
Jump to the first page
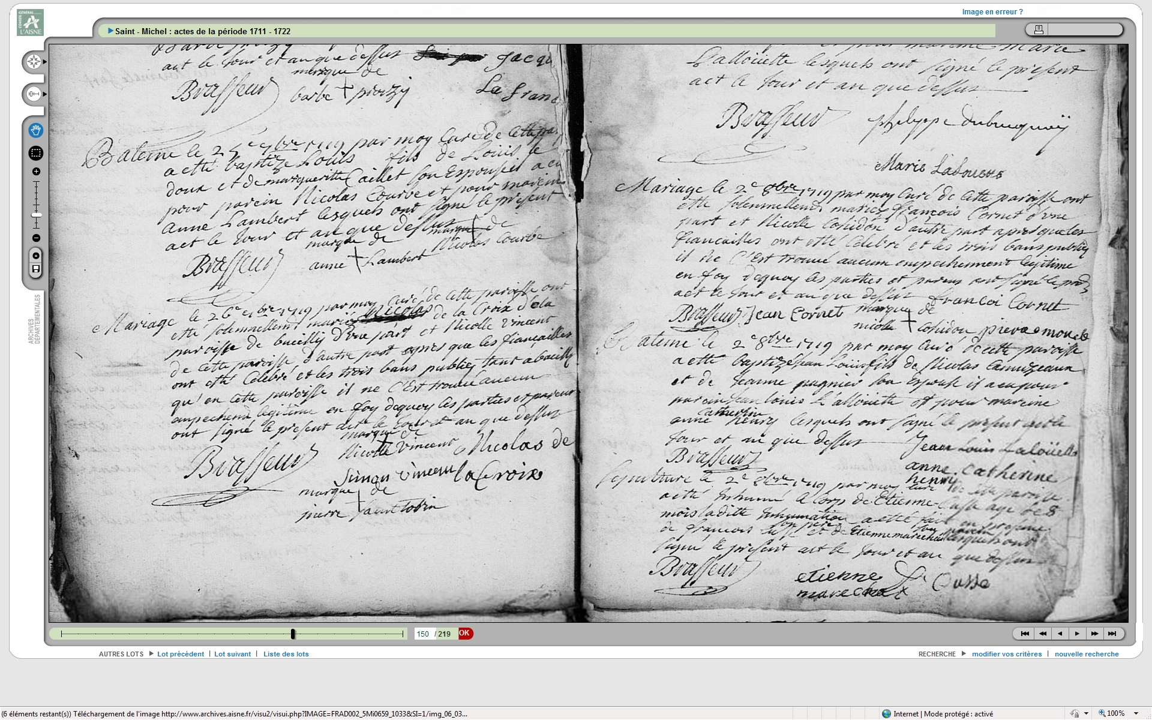pos(1025,634)
